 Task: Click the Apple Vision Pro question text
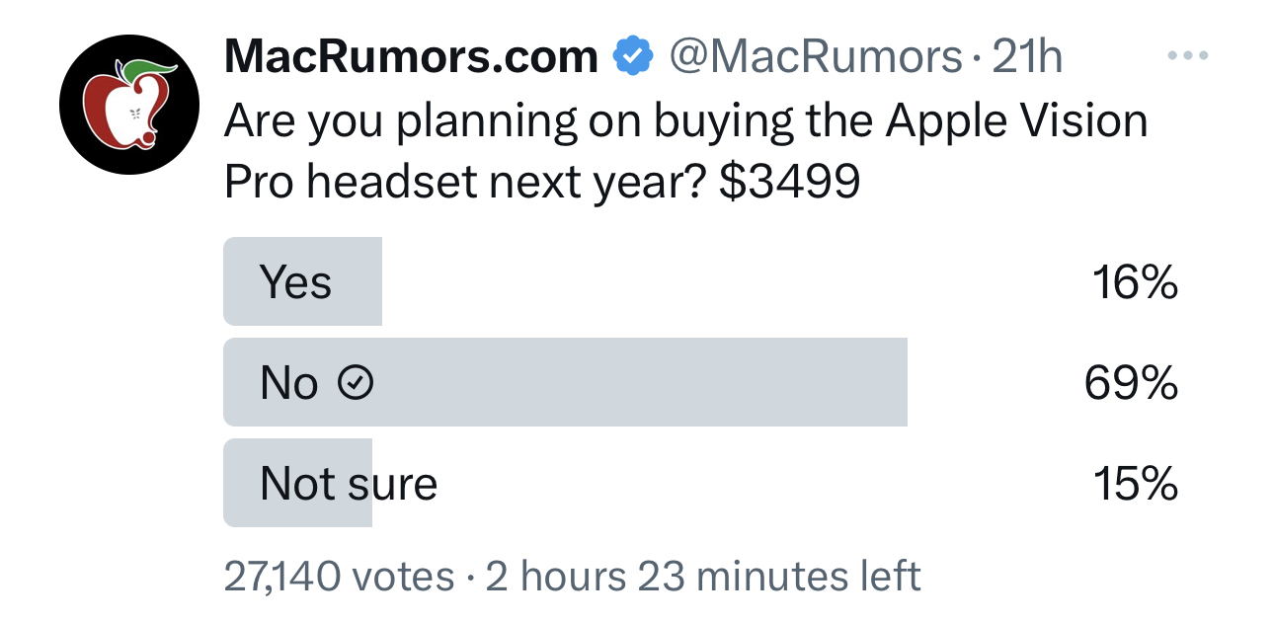(686, 151)
